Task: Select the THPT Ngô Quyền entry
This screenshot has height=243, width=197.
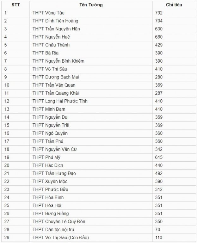Action: coord(50,133)
